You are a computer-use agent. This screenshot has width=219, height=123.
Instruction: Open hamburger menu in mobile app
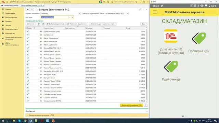(155, 12)
